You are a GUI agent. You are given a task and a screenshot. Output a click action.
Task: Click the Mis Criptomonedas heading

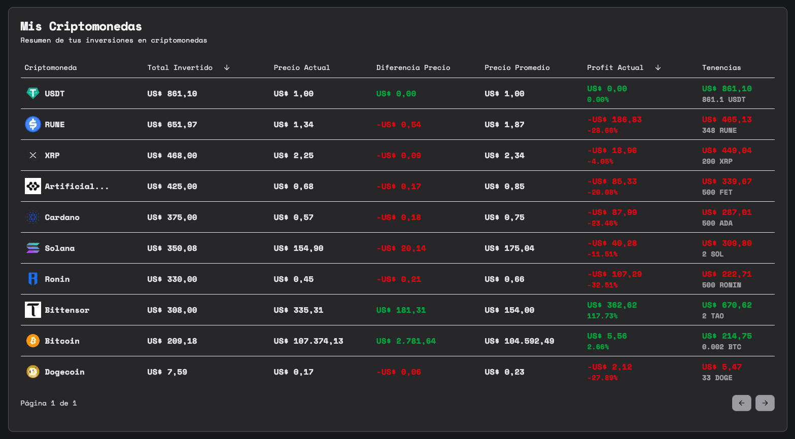coord(81,26)
